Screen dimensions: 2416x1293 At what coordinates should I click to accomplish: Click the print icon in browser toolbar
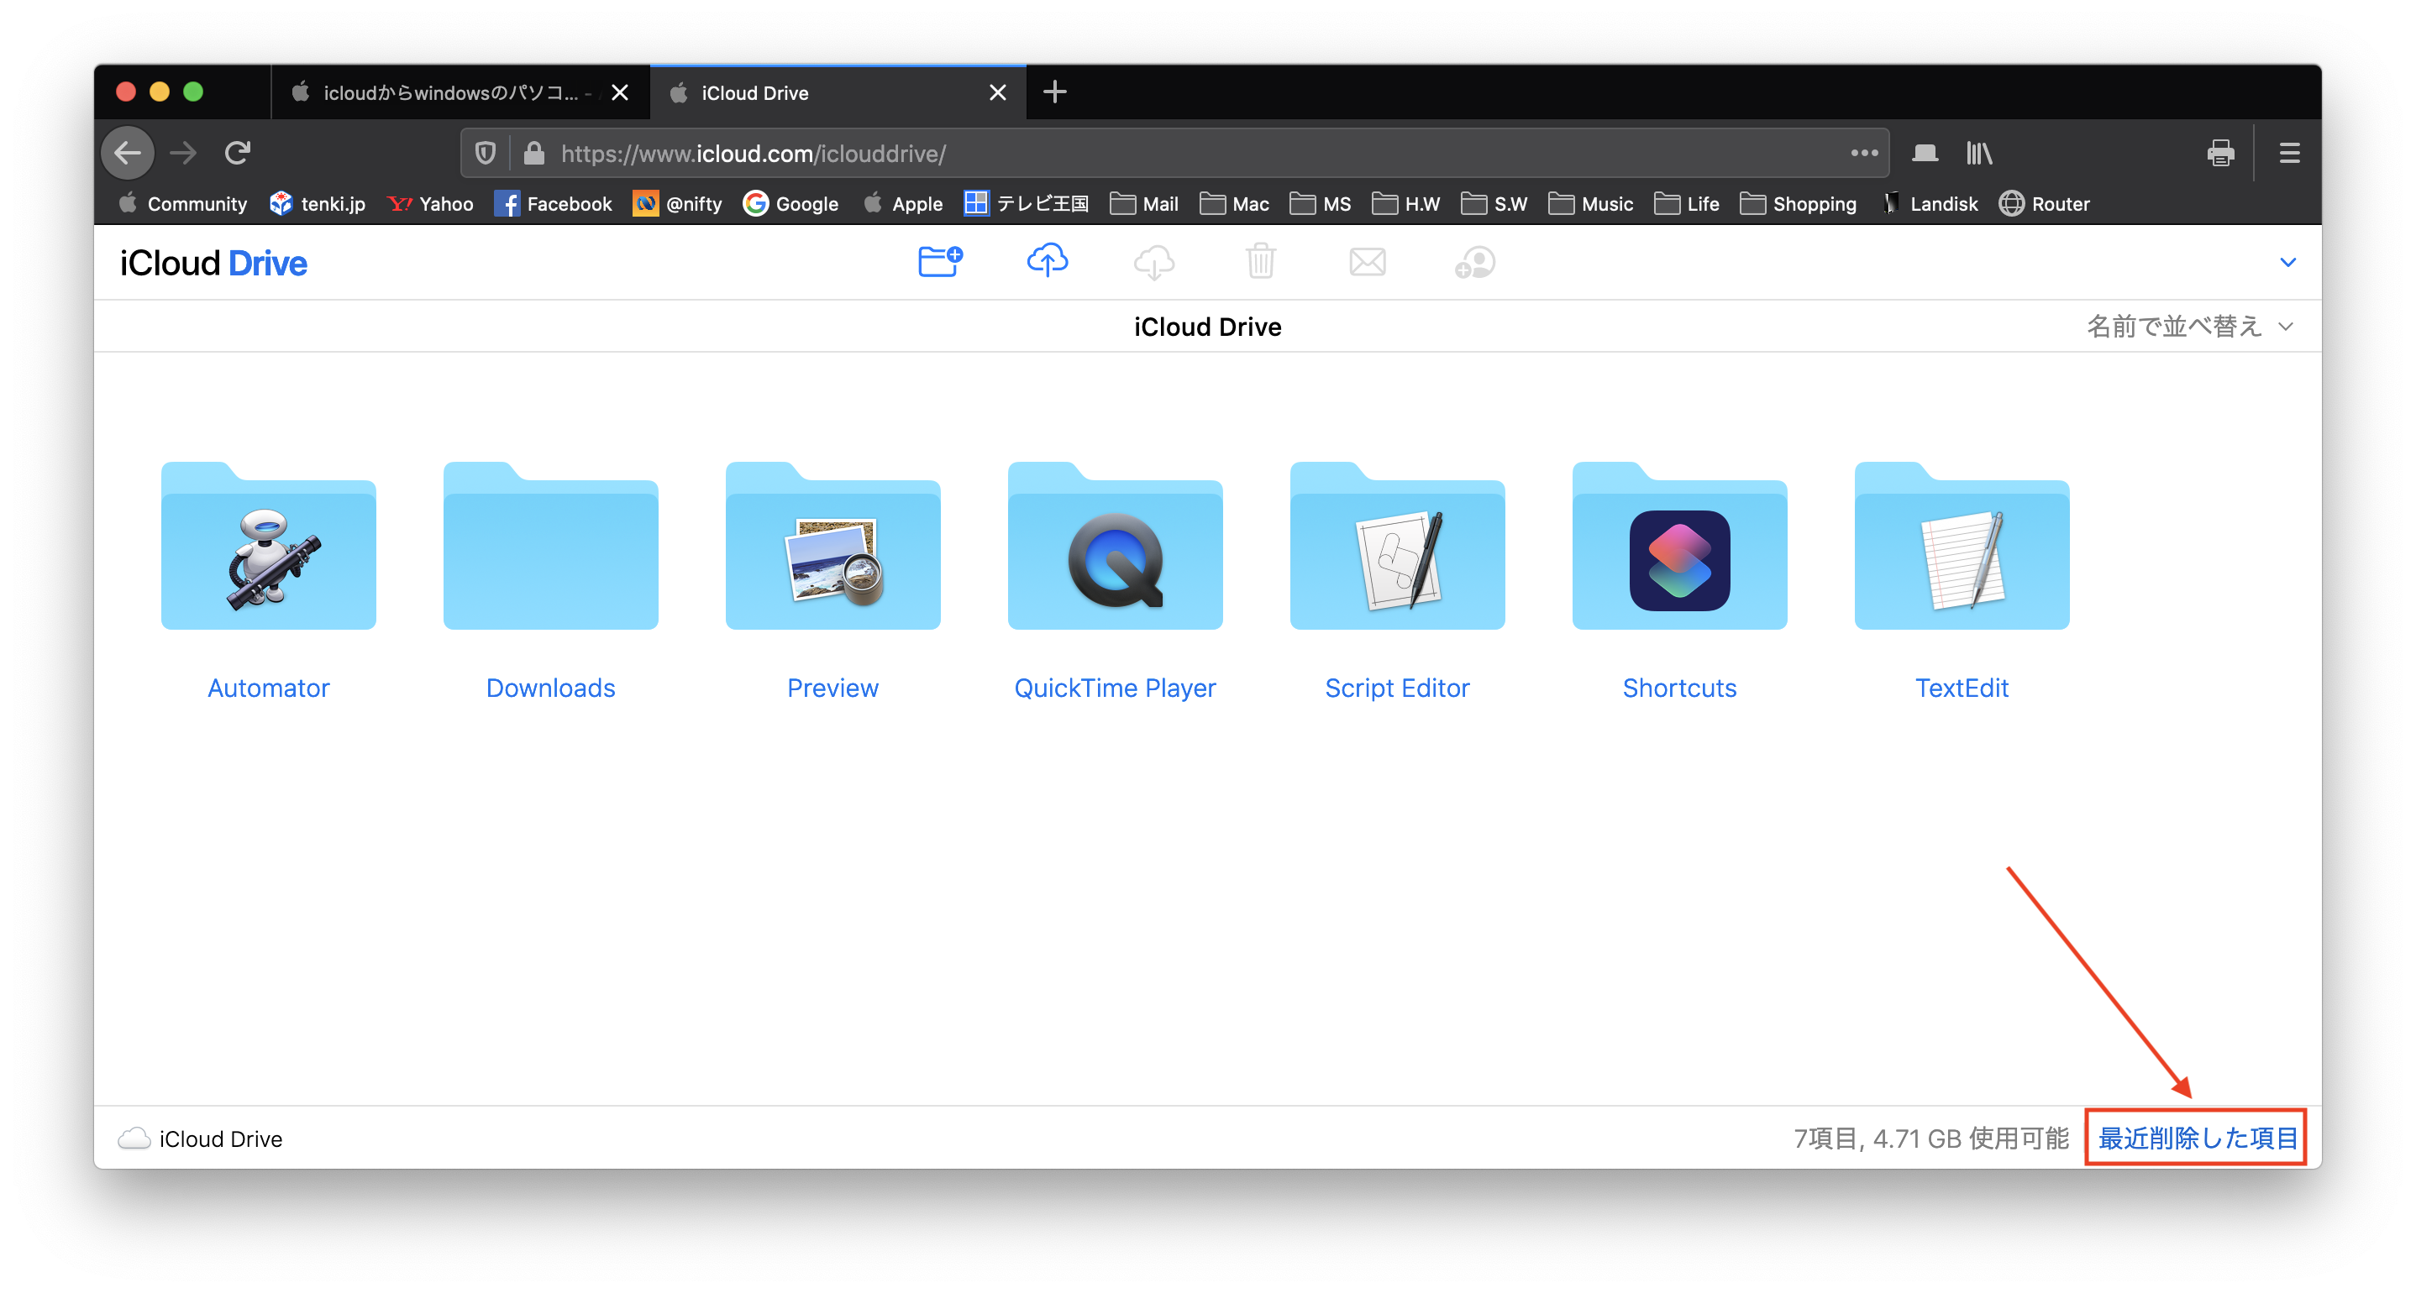point(2220,153)
